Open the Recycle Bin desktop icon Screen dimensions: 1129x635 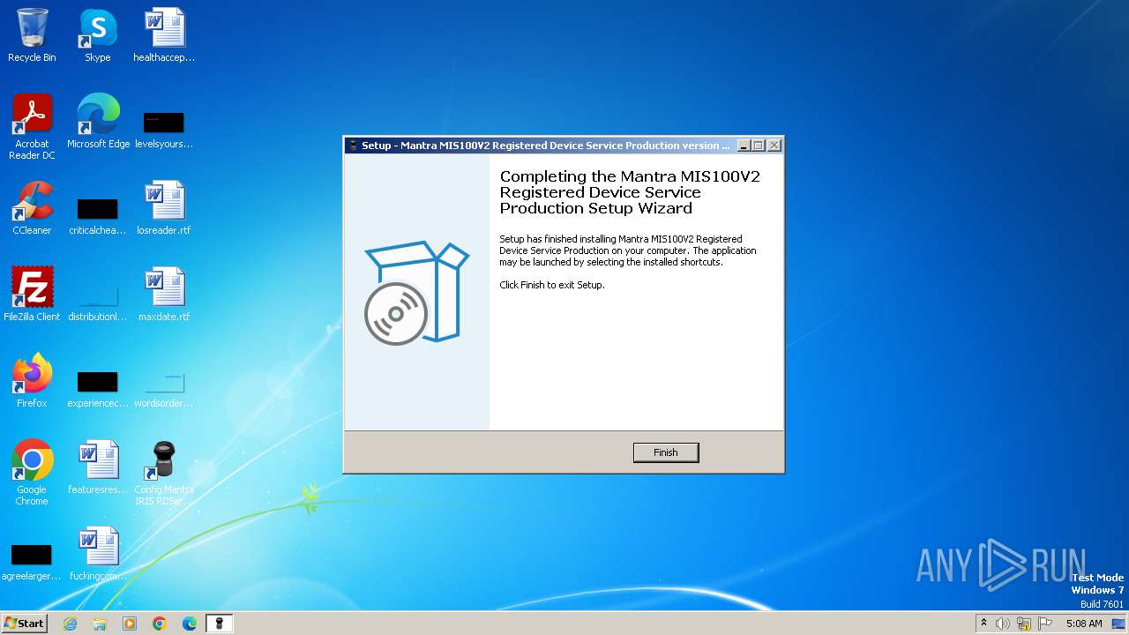click(32, 36)
